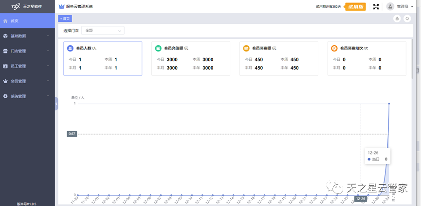
Task: Click the blue 会员人数 icon
Action: (71, 49)
